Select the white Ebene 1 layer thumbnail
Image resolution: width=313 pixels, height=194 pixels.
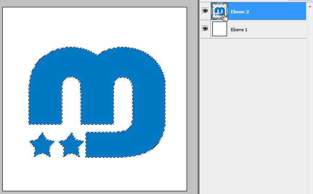[219, 29]
